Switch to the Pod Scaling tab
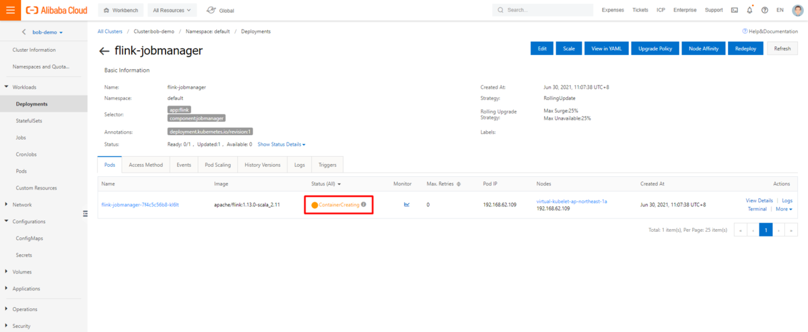This screenshot has width=808, height=332. click(218, 165)
